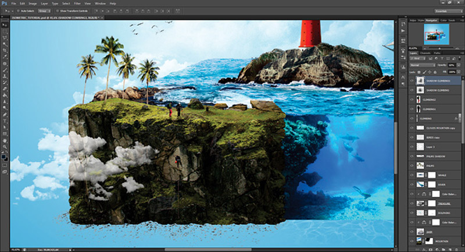Switch to the Color tab
Viewport: 465px width, 252px height.
point(443,20)
